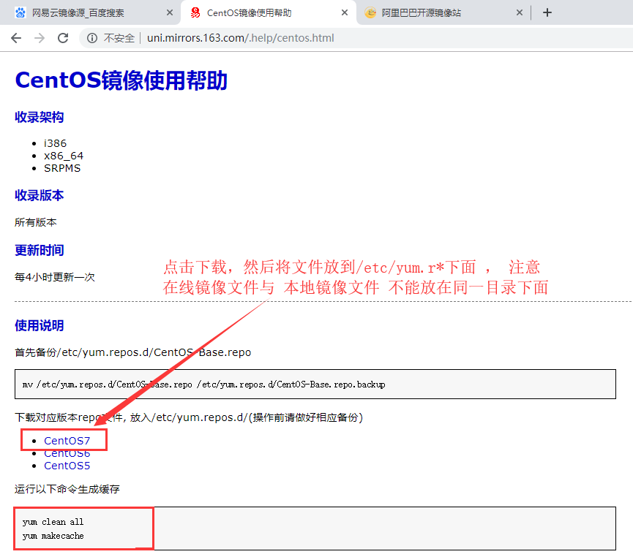The width and height of the screenshot is (633, 557).
Task: Click the 运行以下命令生成缓存 text
Action: pos(67,489)
